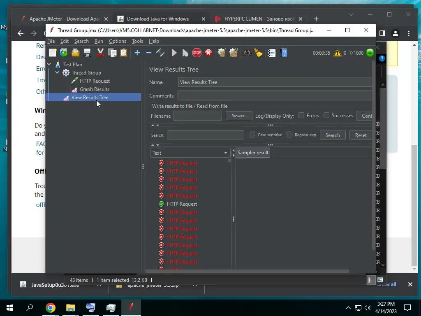
Task: Toggle the Case sensitive checkbox
Action: pyautogui.click(x=252, y=135)
